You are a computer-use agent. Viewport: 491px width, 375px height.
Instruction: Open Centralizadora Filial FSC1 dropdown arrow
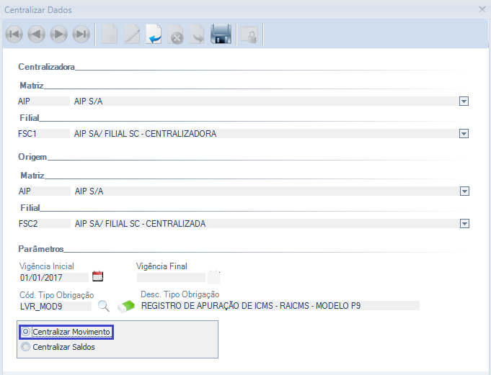pos(464,134)
